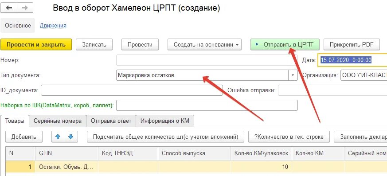Click the Заполнить декларацию button

360,137
